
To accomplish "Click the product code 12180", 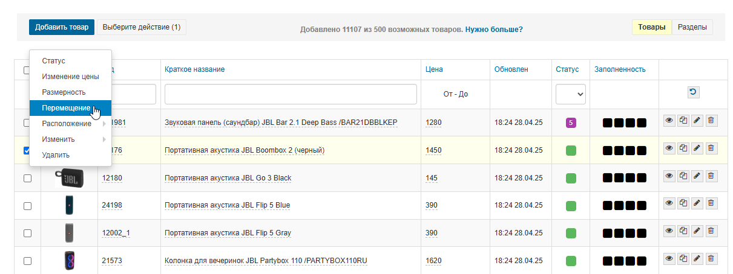I will tap(112, 178).
